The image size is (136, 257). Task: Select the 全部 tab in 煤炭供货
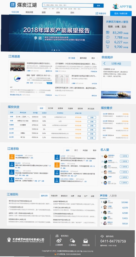41,108
